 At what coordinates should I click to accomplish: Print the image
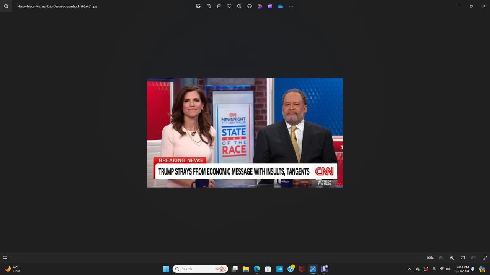250,6
